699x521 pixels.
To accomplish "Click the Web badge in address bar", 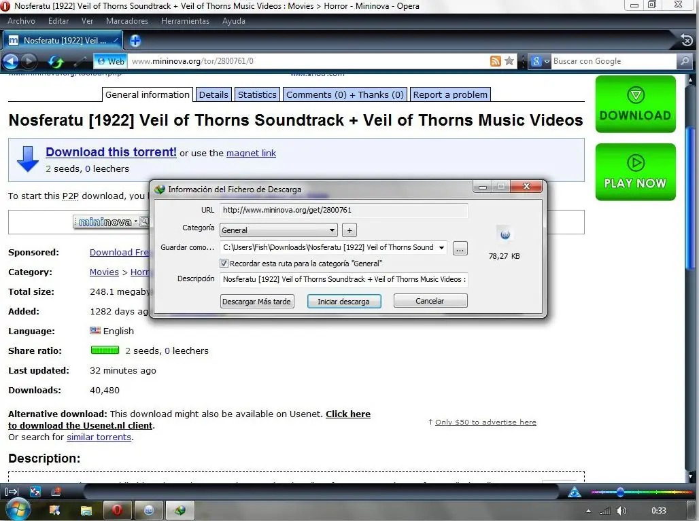I will pos(111,61).
